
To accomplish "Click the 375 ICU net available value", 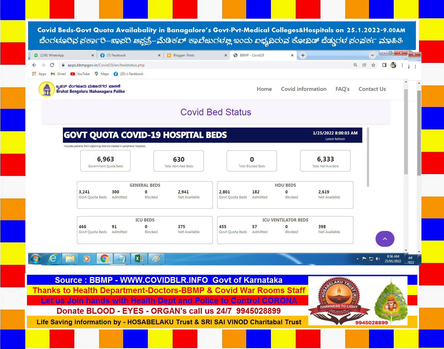I will pyautogui.click(x=181, y=226).
